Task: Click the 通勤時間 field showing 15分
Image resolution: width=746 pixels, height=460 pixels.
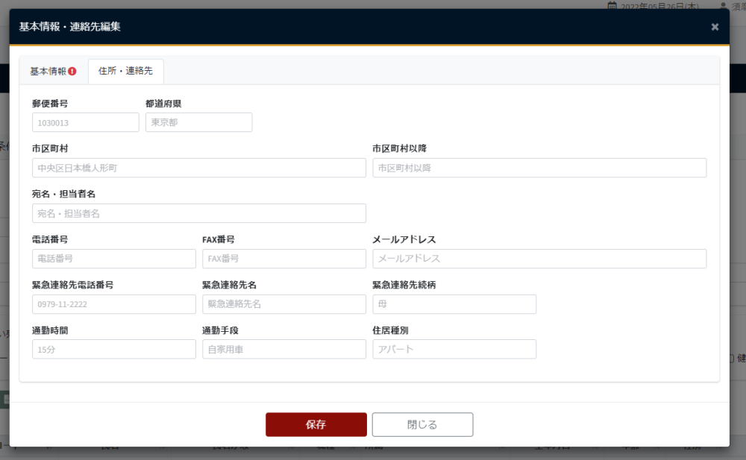Action: tap(113, 349)
